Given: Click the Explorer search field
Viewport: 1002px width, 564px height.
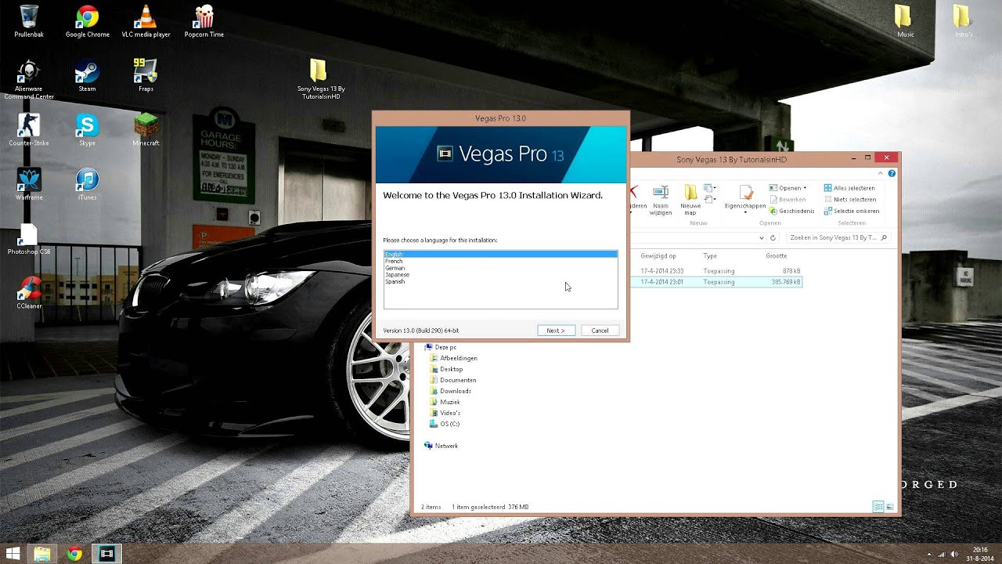Looking at the screenshot, I should tap(838, 237).
